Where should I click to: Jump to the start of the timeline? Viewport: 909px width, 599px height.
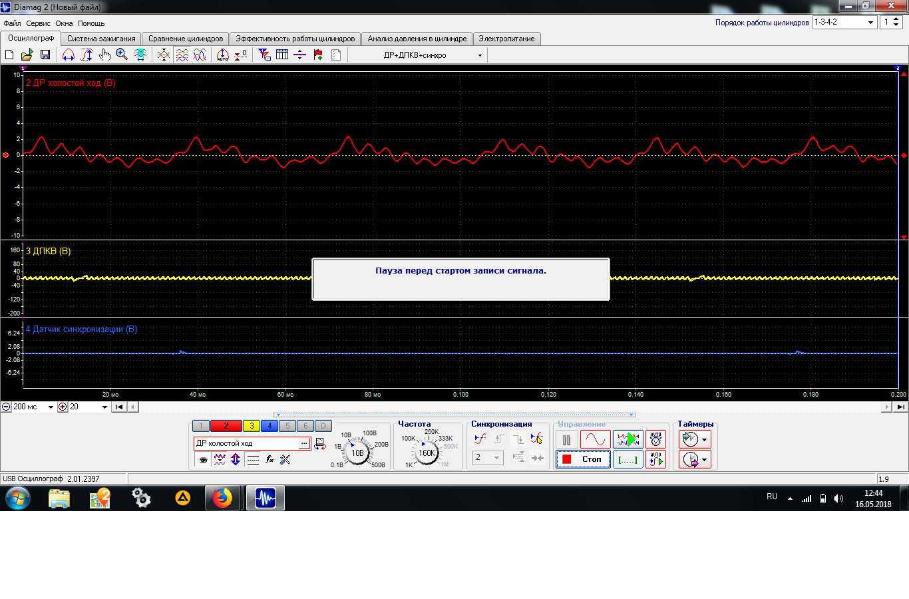pos(119,407)
